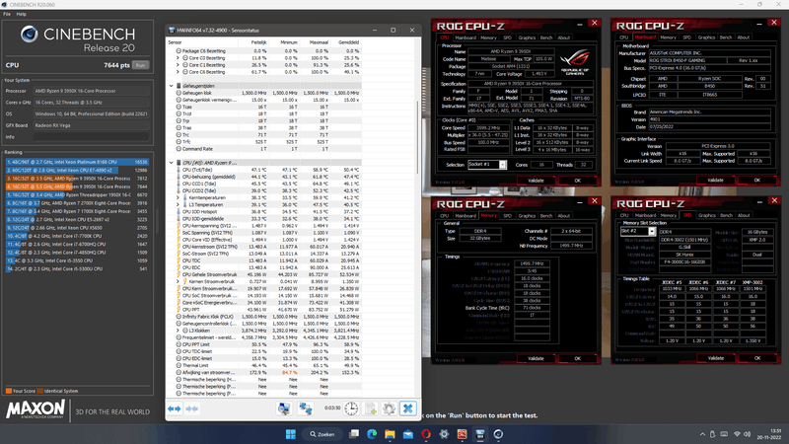Open HWiNFO sensor settings gear icon
The height and width of the screenshot is (444, 789).
[x=389, y=408]
